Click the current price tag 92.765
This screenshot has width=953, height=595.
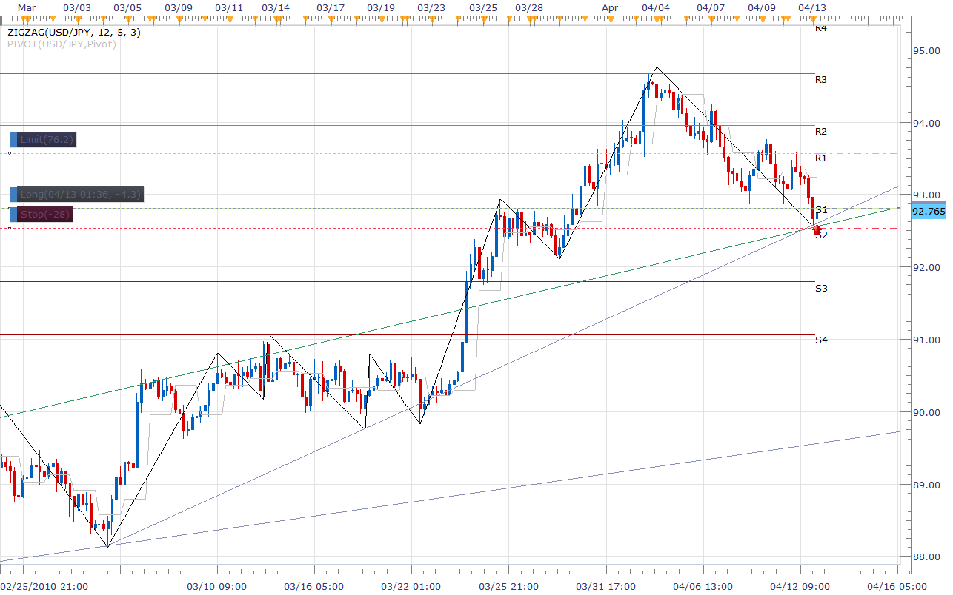point(928,212)
